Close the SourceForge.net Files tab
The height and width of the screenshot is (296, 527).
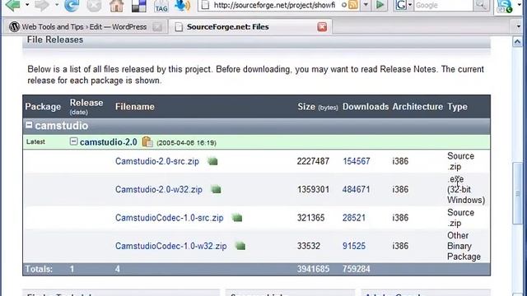(322, 27)
